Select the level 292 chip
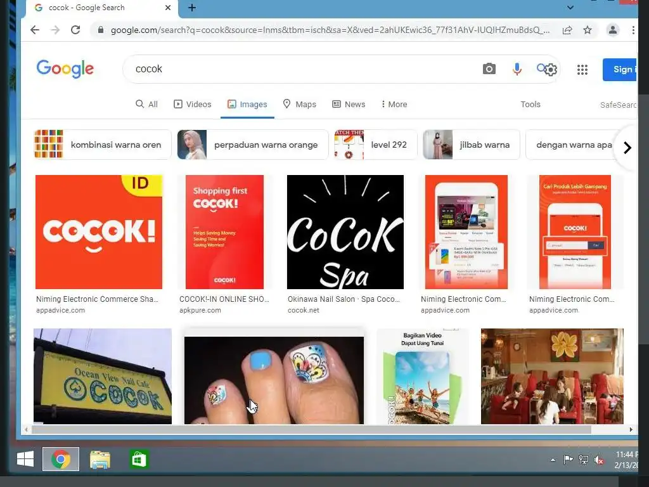The height and width of the screenshot is (487, 649). (x=375, y=145)
